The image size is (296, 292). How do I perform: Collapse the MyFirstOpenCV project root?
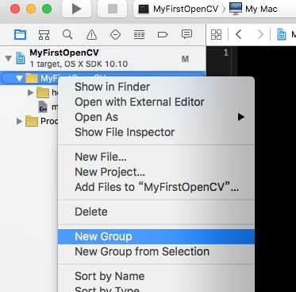tap(9, 58)
